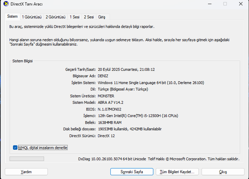249x179 pixels.
Task: Click Tüm Bilgileri Kaydet button
Action: 178,171
